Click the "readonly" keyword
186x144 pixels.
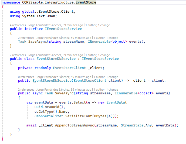[x=43, y=68]
